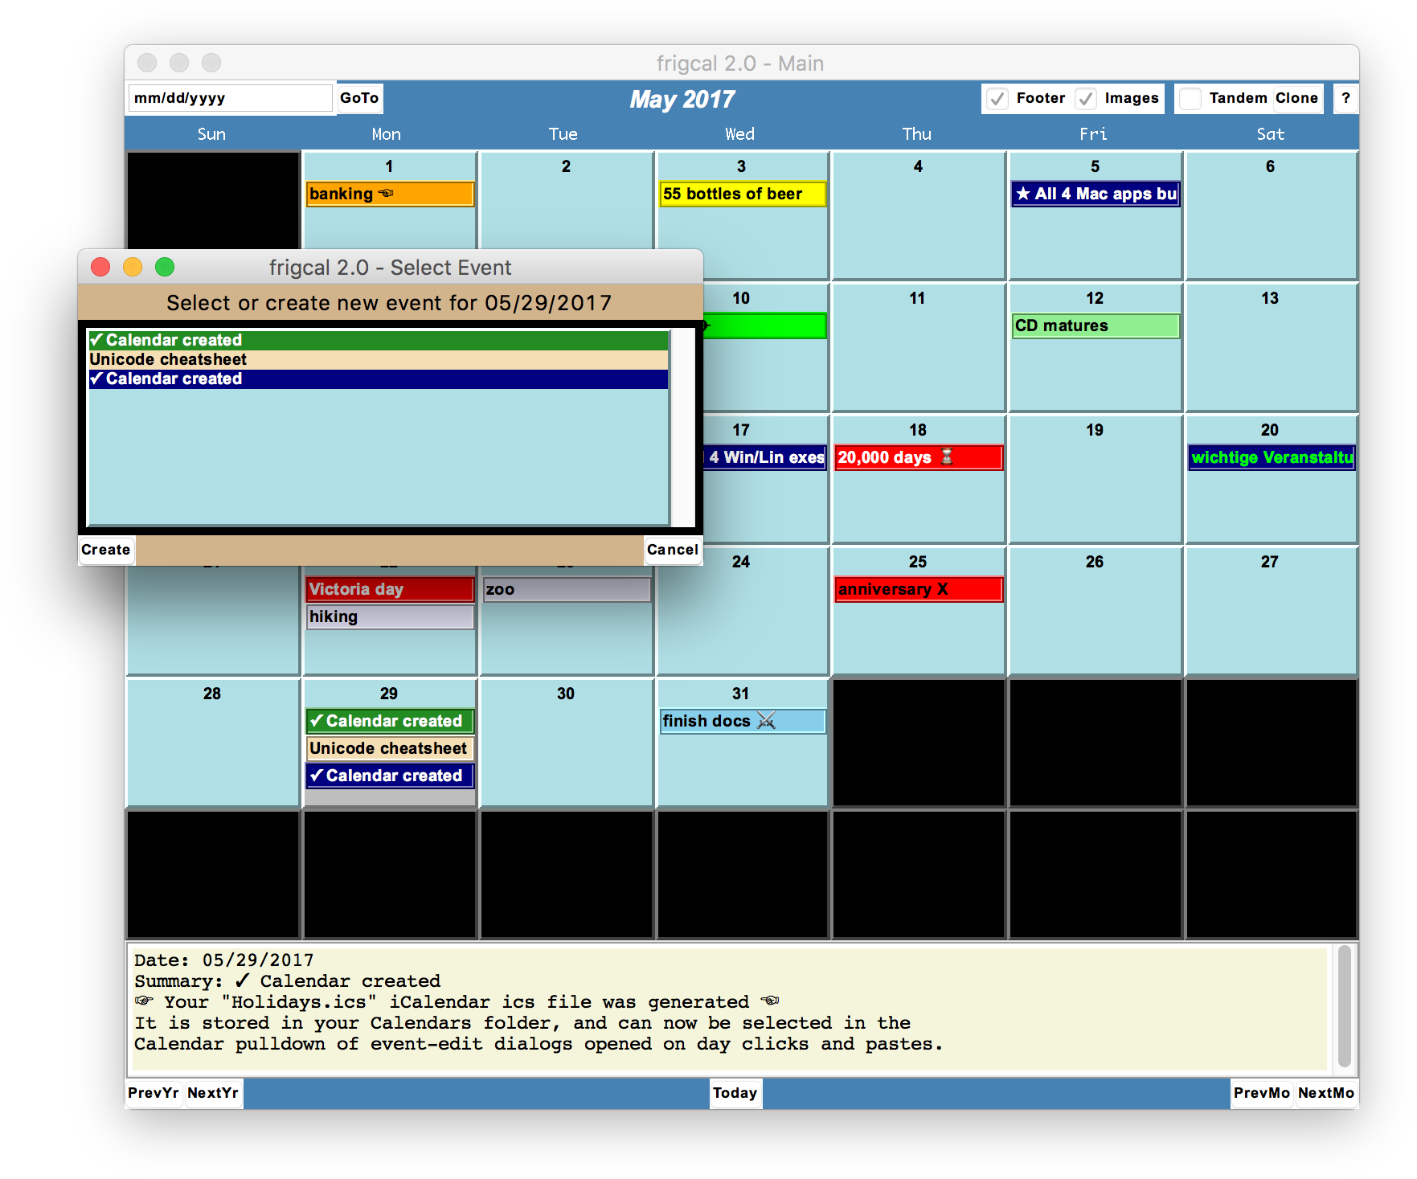This screenshot has height=1179, width=1417.
Task: Open the zoo event
Action: (567, 589)
